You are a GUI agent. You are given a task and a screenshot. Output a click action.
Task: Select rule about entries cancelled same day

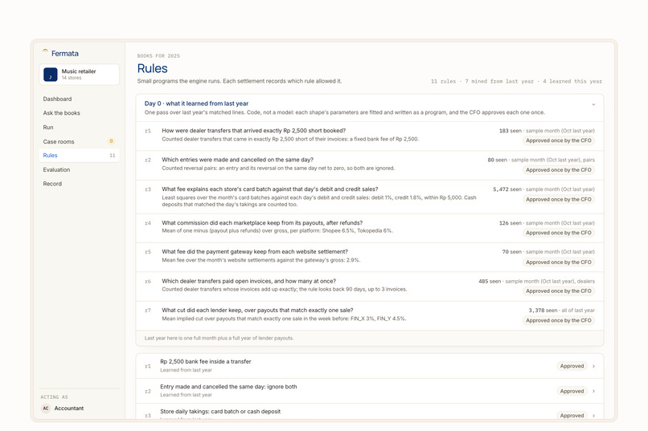[x=370, y=165]
